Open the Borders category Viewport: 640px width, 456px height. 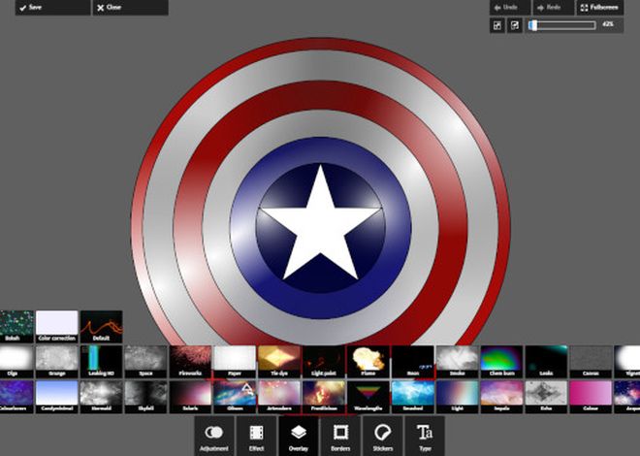[x=340, y=437]
